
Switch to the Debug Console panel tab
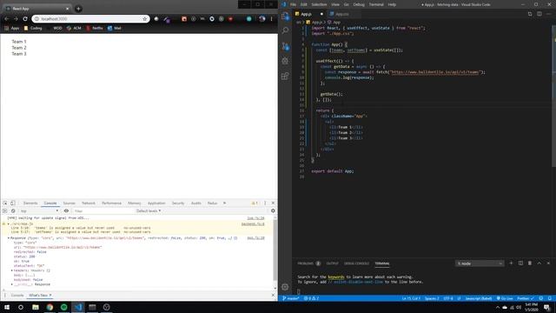356,263
